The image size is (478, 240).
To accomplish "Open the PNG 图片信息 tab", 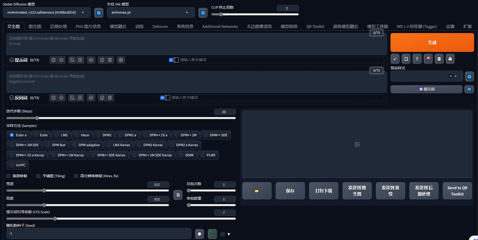I will pyautogui.click(x=88, y=26).
